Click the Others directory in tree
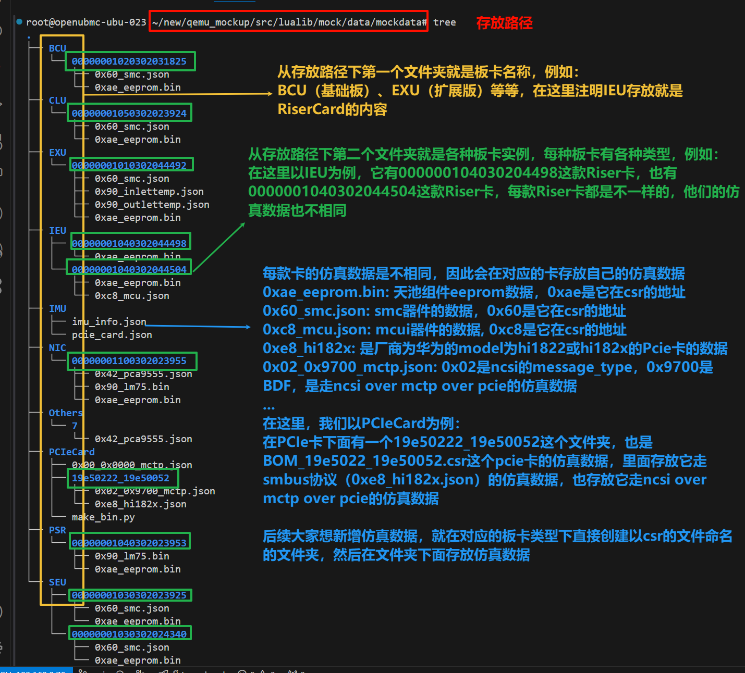Image resolution: width=745 pixels, height=673 pixels. (66, 413)
